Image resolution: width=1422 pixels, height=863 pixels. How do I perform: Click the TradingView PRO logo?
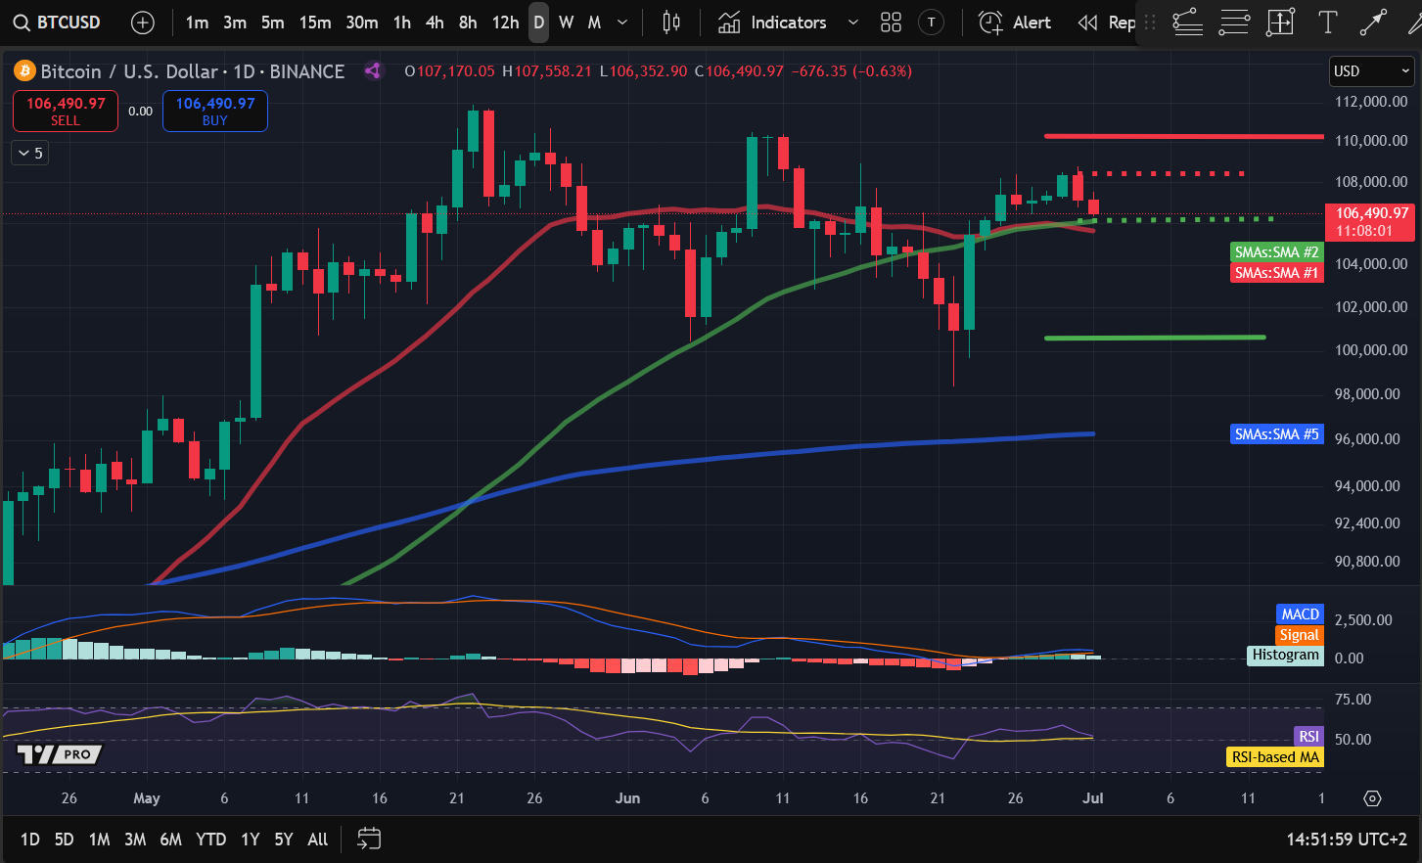point(60,754)
